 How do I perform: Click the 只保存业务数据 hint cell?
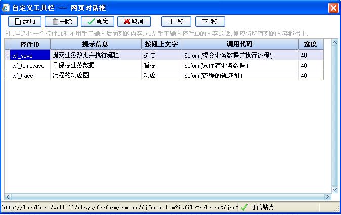96,65
